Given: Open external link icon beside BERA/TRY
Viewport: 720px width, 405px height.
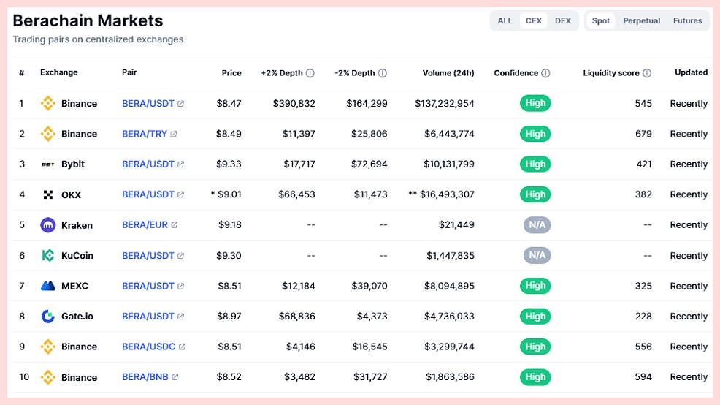Looking at the screenshot, I should coord(174,134).
